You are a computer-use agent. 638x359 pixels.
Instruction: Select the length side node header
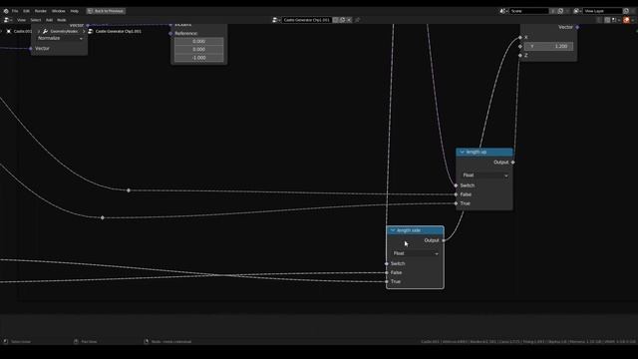pyautogui.click(x=415, y=230)
